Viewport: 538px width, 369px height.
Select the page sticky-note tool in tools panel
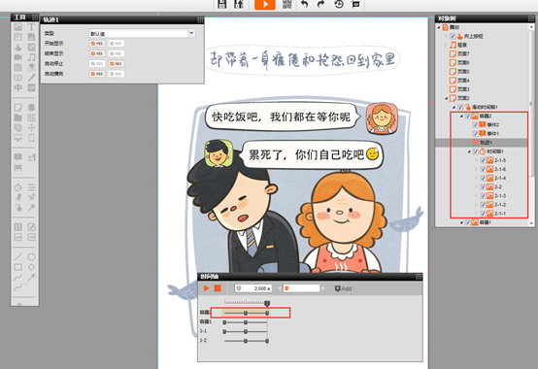17,108
